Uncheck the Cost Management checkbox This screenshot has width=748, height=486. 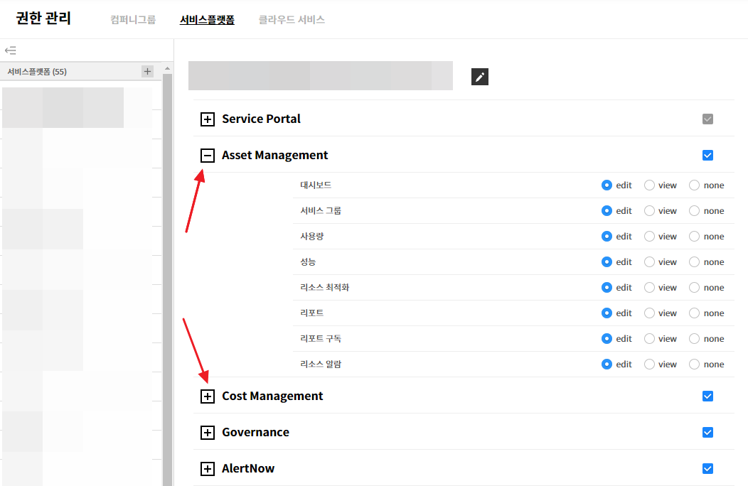707,396
